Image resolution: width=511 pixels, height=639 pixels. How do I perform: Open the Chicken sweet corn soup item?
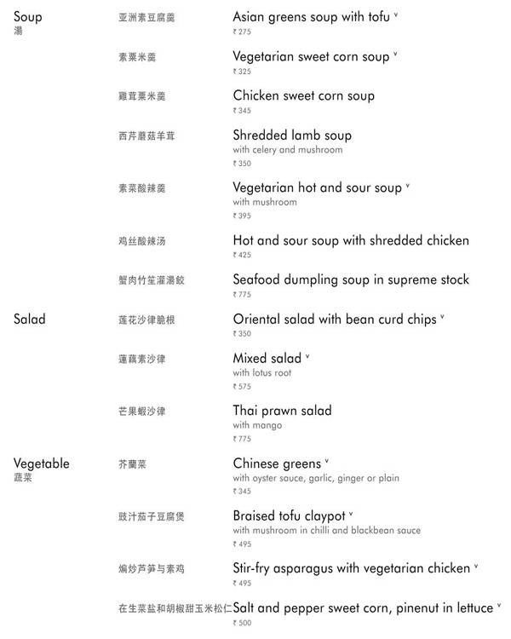click(303, 95)
